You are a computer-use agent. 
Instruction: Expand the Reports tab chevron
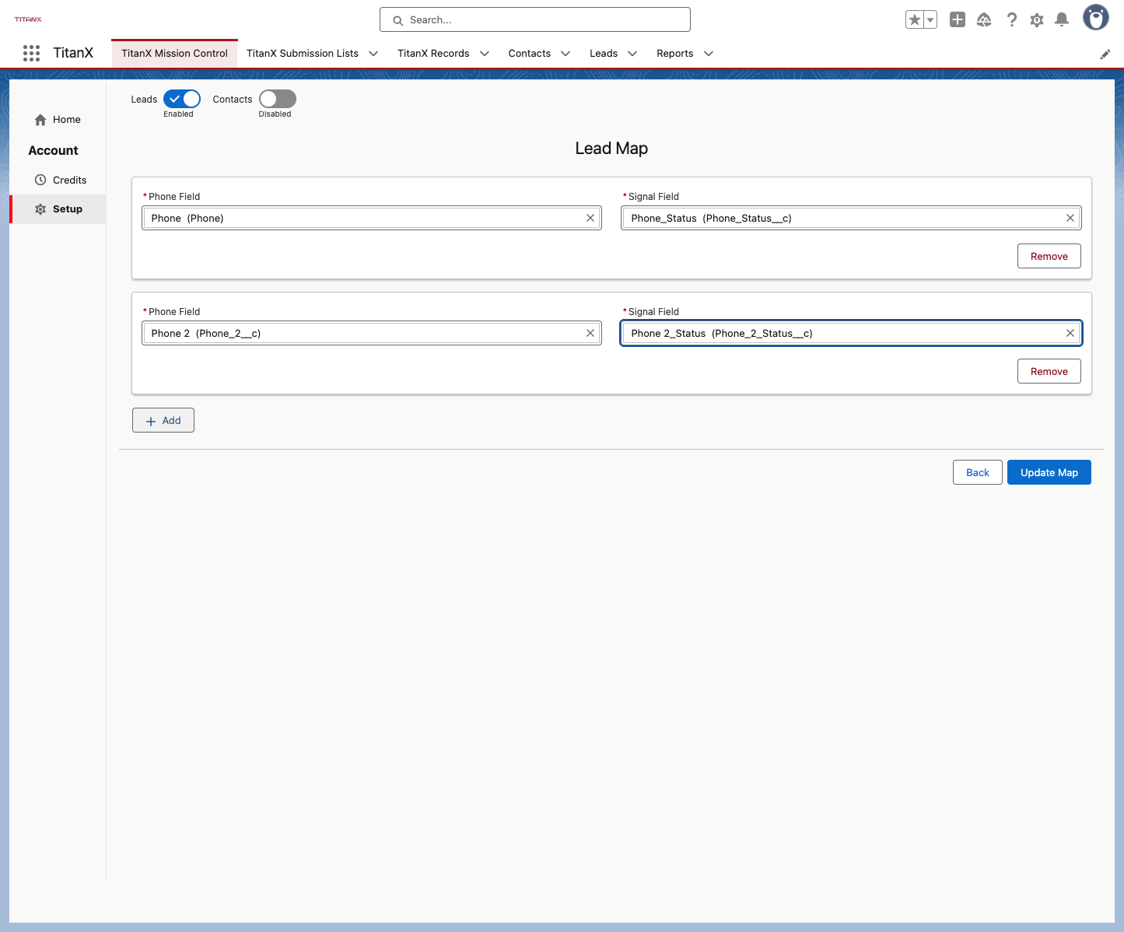(709, 54)
